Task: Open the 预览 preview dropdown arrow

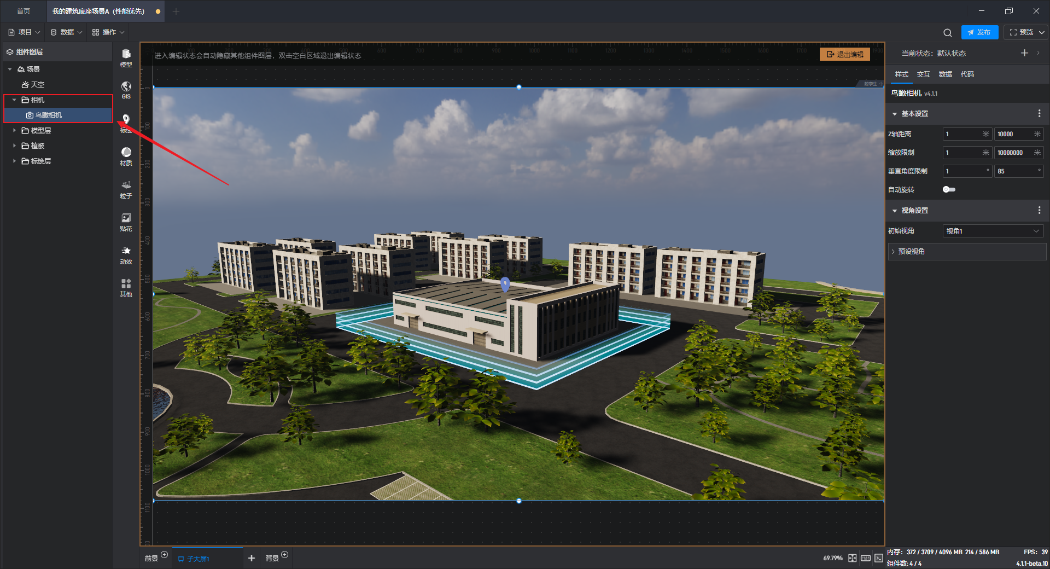Action: click(1041, 32)
